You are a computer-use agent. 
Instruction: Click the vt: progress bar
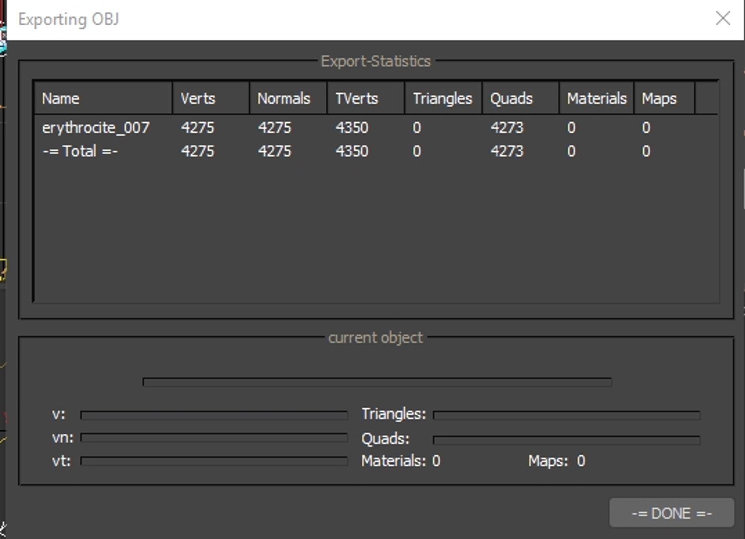tap(214, 461)
